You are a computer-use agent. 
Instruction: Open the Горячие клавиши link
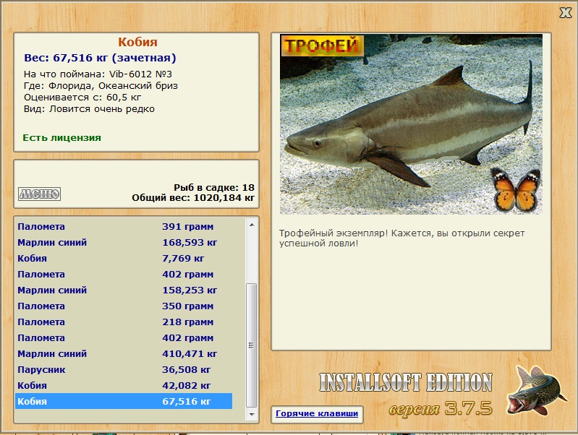pos(317,413)
